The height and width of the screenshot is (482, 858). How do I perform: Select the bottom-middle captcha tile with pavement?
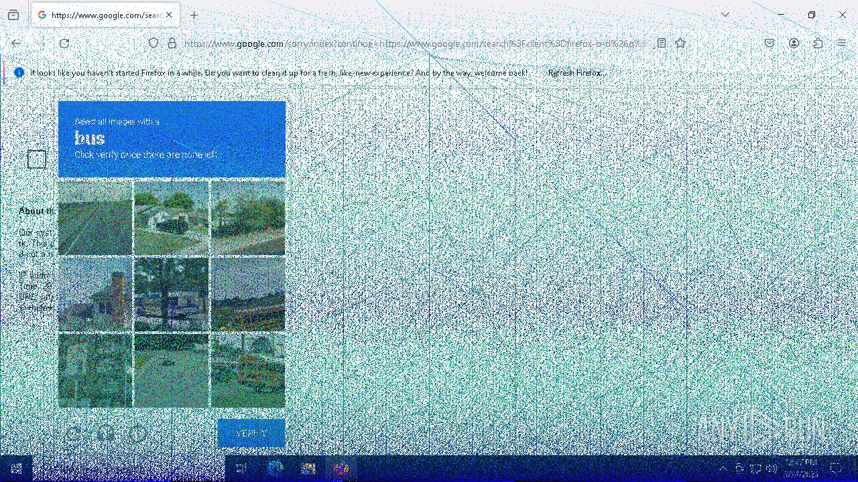(172, 370)
